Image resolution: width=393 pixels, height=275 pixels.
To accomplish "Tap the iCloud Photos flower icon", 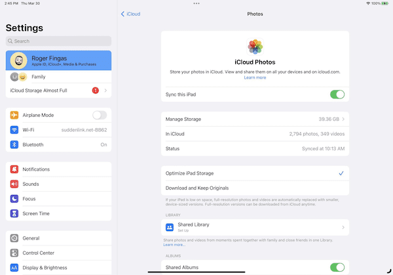I will point(255,47).
